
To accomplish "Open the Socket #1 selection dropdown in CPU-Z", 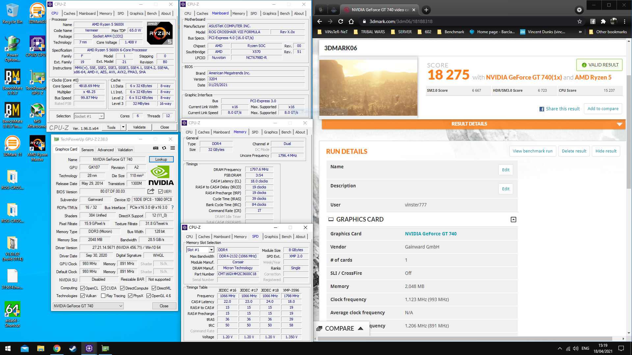I will [89, 116].
